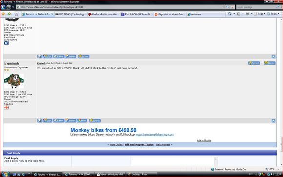The image size is (283, 177).
Task: Open grahamb's user profile link
Action: click(13, 63)
